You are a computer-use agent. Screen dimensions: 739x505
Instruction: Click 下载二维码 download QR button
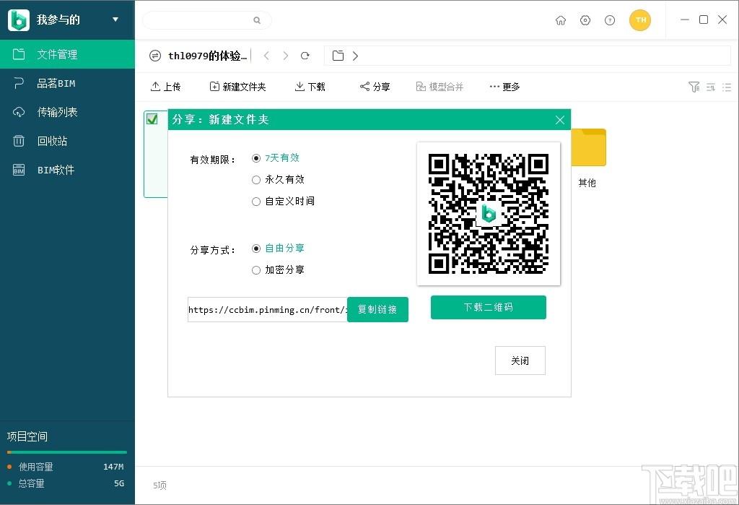489,307
